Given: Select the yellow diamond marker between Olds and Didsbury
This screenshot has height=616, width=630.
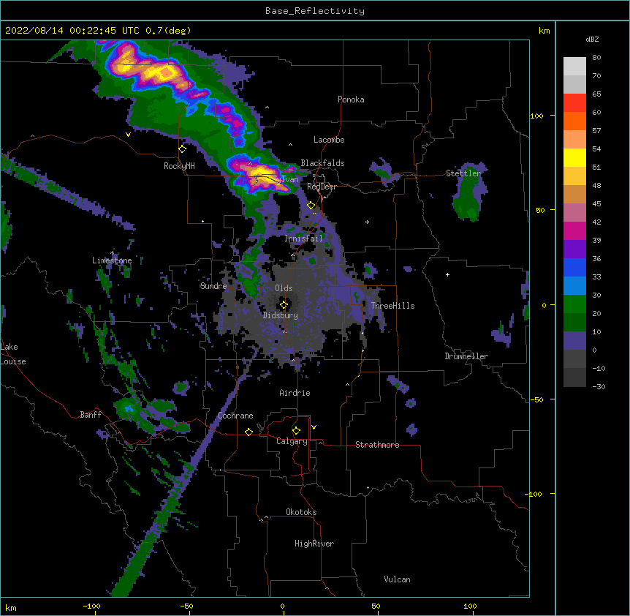Looking at the screenshot, I should [x=284, y=304].
